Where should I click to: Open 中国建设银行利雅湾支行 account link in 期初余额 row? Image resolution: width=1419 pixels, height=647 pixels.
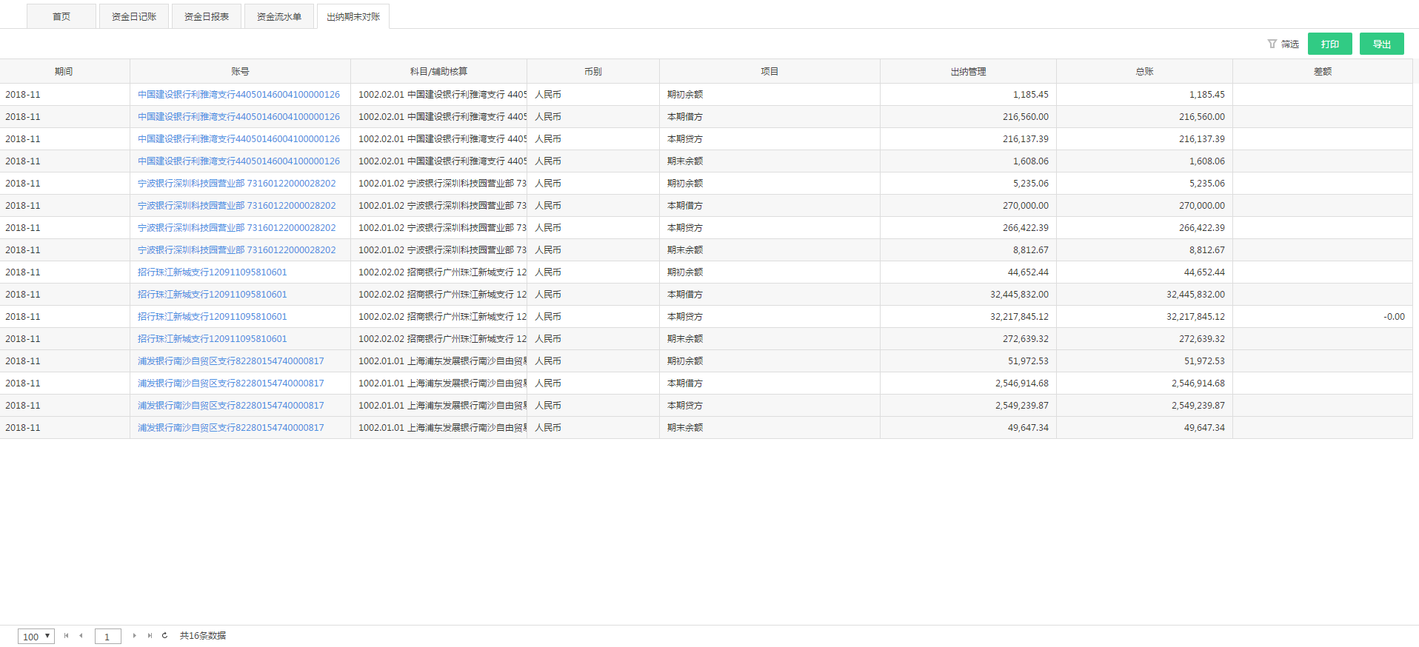click(x=238, y=95)
